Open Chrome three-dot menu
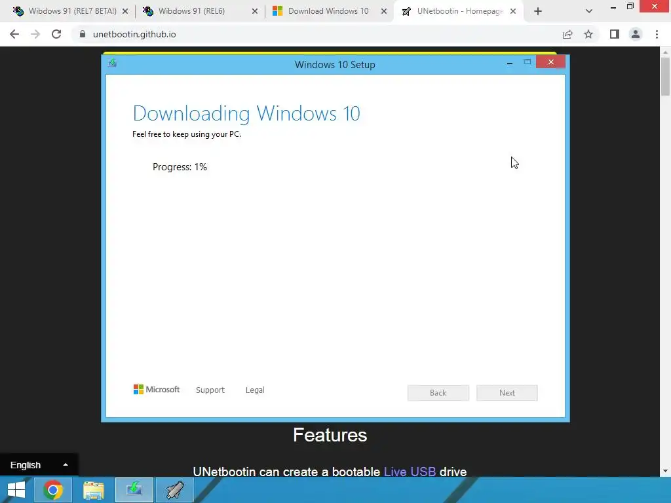 coord(657,34)
